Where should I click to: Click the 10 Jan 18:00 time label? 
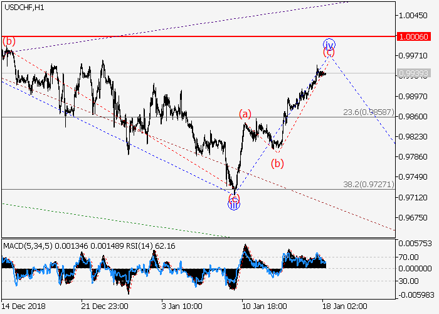coord(262,306)
